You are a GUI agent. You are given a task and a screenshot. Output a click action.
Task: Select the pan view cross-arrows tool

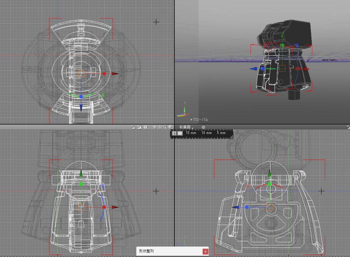(154, 127)
